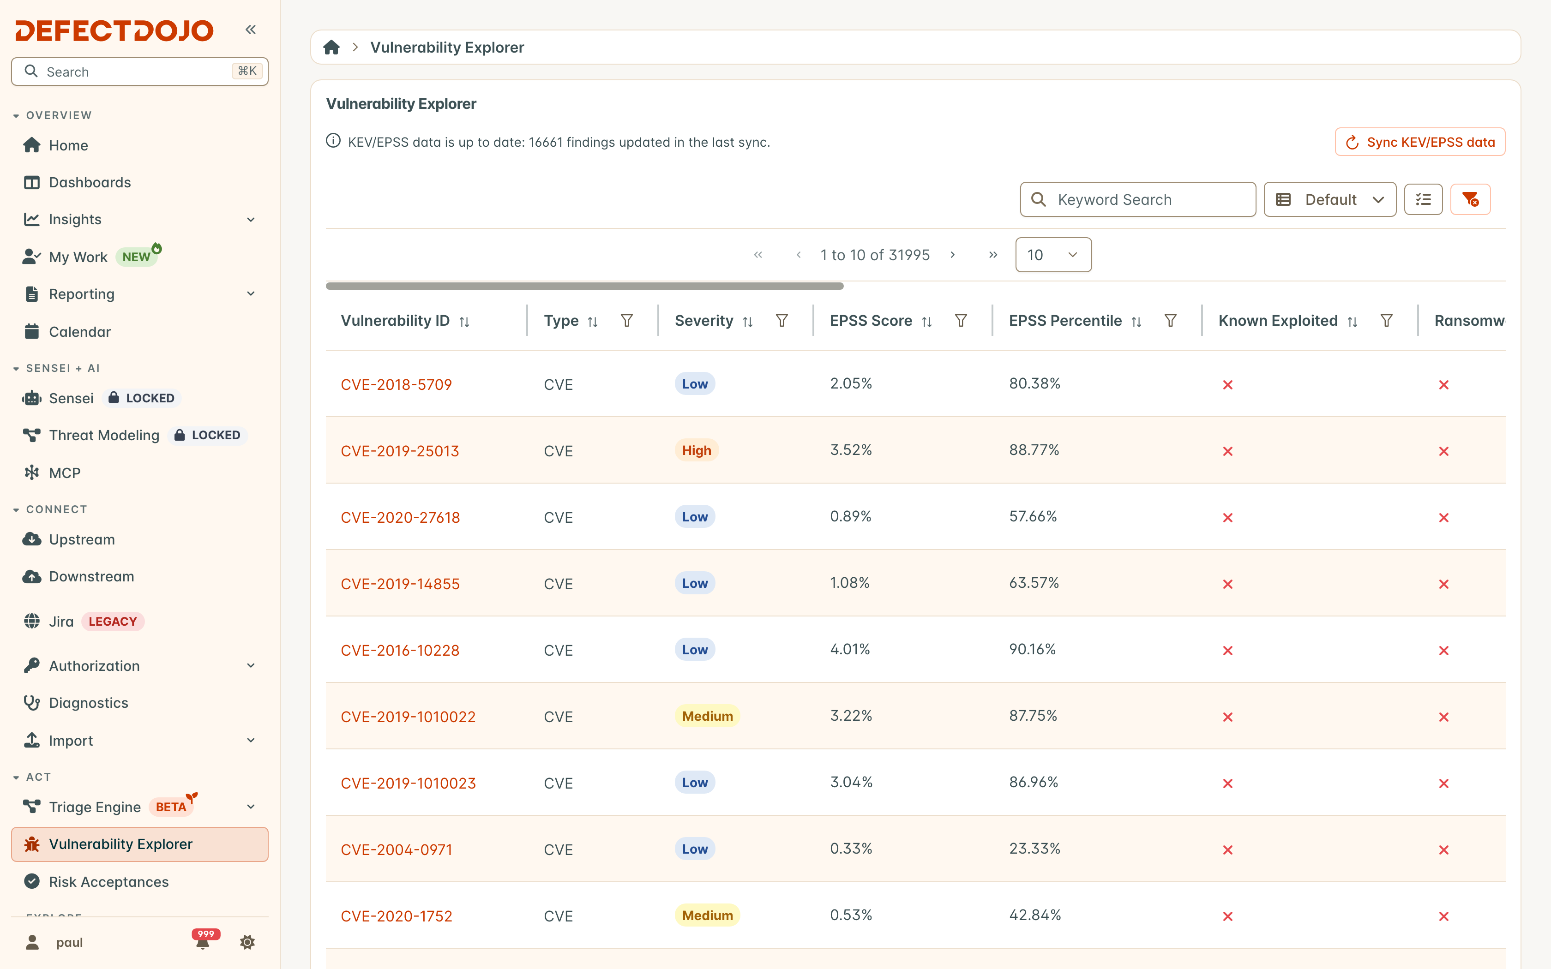1551x969 pixels.
Task: Expand the Import menu
Action: pyautogui.click(x=251, y=740)
